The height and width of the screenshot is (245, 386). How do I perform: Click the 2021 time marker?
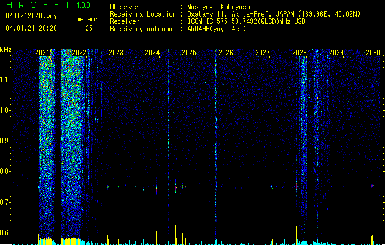[42, 53]
